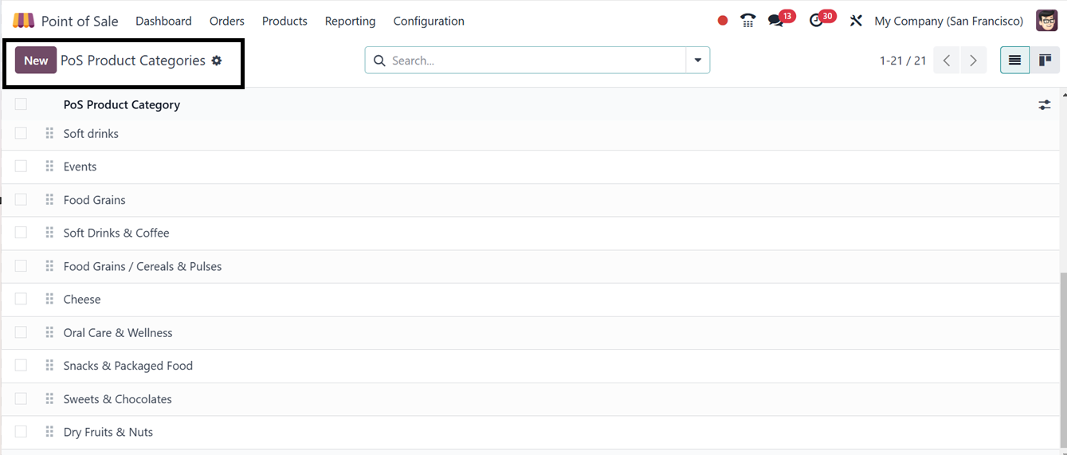
Task: Open the chat messages icon
Action: 775,21
